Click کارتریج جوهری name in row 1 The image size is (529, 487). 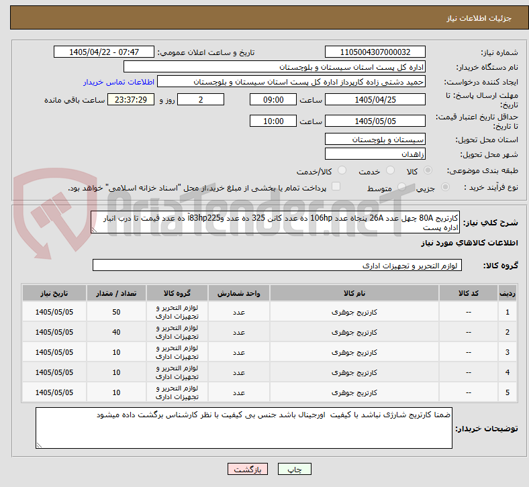354,312
